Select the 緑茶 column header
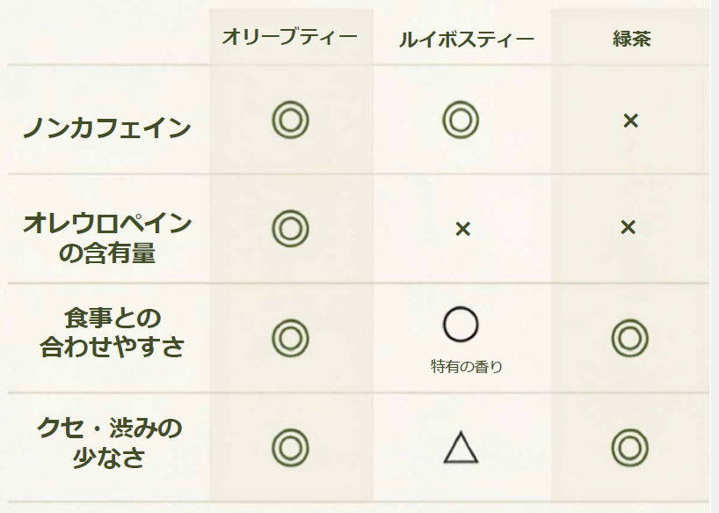Viewport: 719px width, 513px height. click(x=632, y=39)
